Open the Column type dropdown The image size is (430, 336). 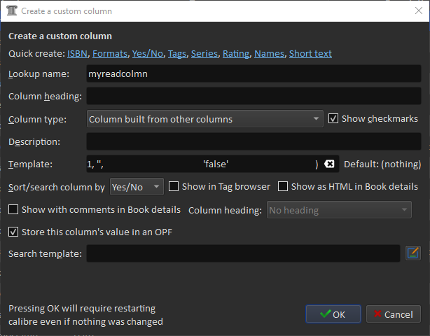(x=204, y=119)
